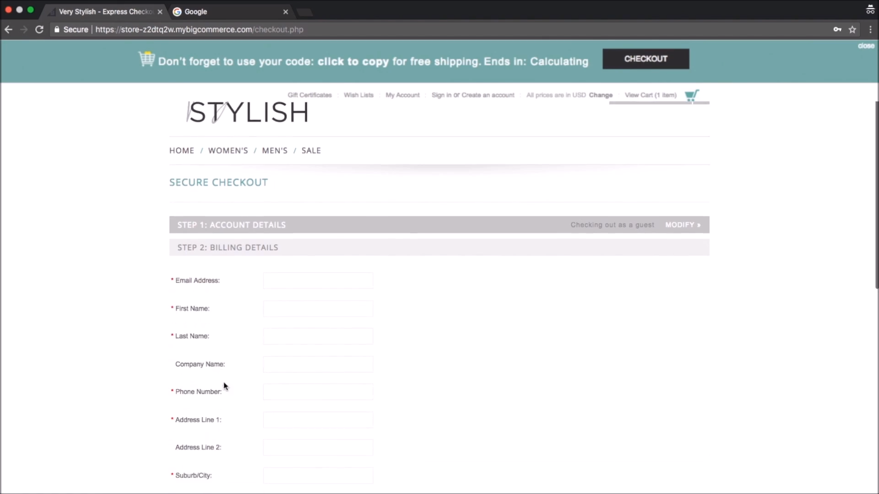The image size is (879, 494).
Task: Click close on the promo banner
Action: pos(865,46)
